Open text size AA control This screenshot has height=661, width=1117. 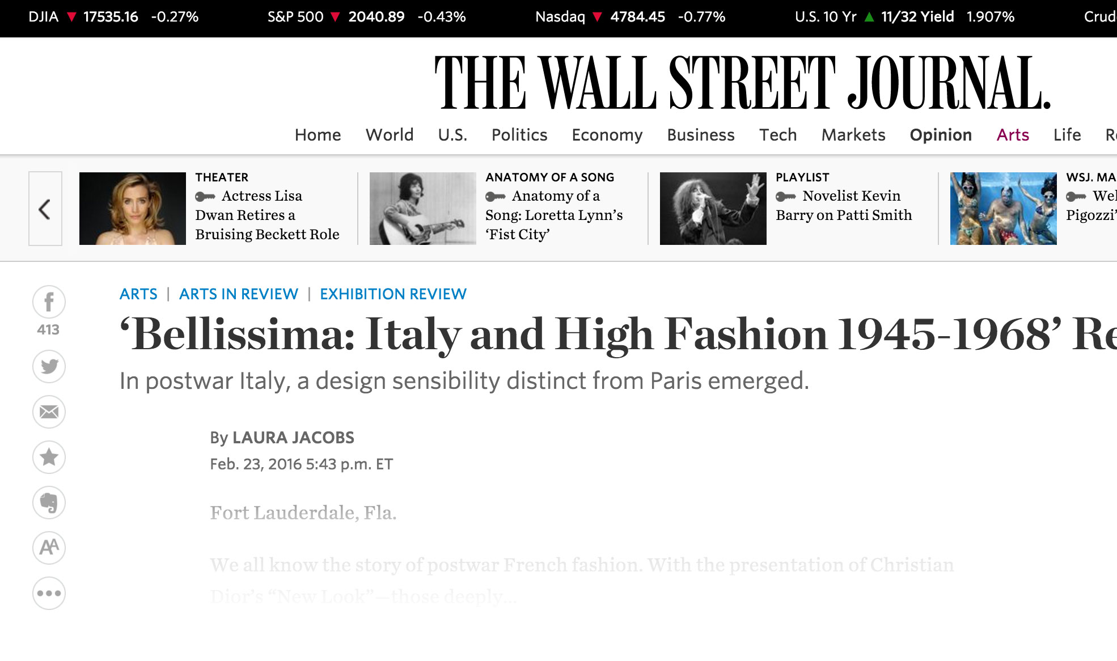(49, 548)
